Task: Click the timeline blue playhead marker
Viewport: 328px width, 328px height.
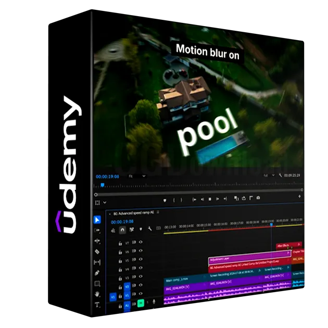Action: [271, 224]
